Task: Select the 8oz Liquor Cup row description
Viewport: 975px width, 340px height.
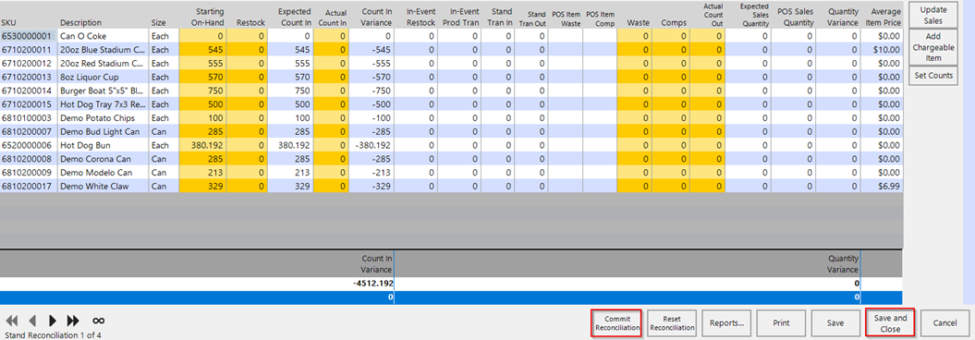Action: tap(104, 77)
